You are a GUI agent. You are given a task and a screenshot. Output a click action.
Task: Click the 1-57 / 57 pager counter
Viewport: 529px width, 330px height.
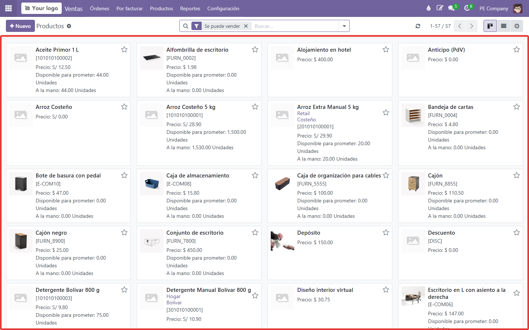(x=440, y=26)
